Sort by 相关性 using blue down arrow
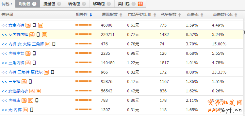Image resolution: width=245 pixels, height=117 pixels. click(x=91, y=15)
